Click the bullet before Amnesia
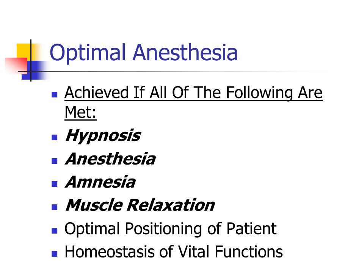Image resolution: width=364 pixels, height=273 pixels. [x=54, y=184]
